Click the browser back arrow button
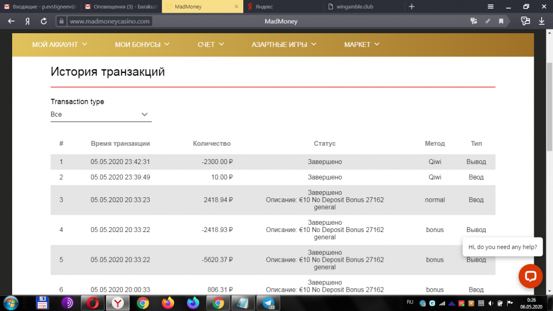This screenshot has height=311, width=553. (x=11, y=22)
